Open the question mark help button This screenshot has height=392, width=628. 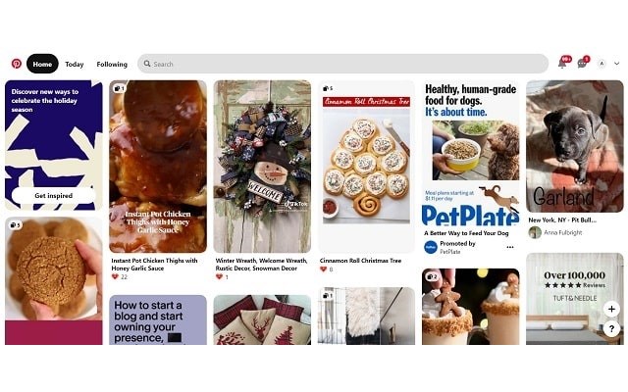(611, 329)
